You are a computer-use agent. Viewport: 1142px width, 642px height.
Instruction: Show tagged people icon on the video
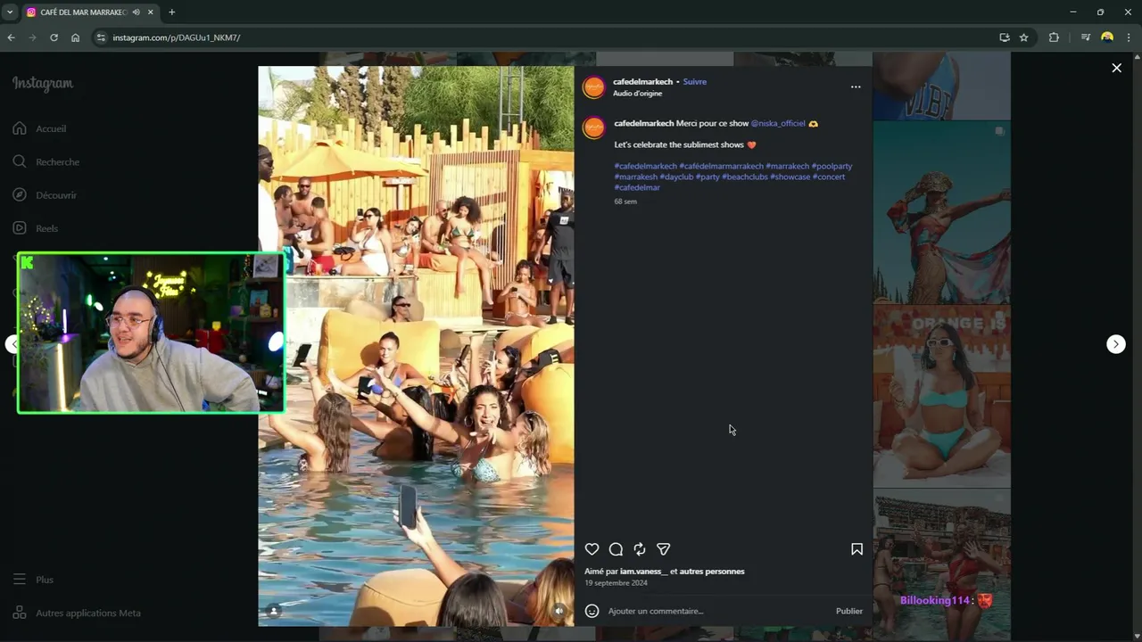[x=274, y=611]
